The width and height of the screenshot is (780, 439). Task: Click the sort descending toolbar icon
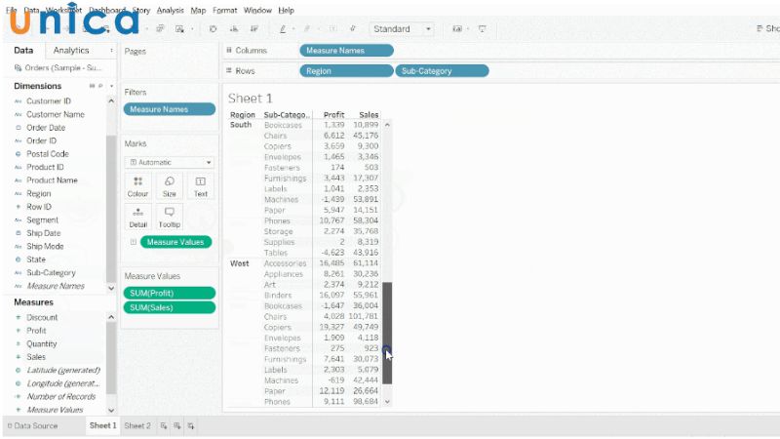click(x=254, y=29)
